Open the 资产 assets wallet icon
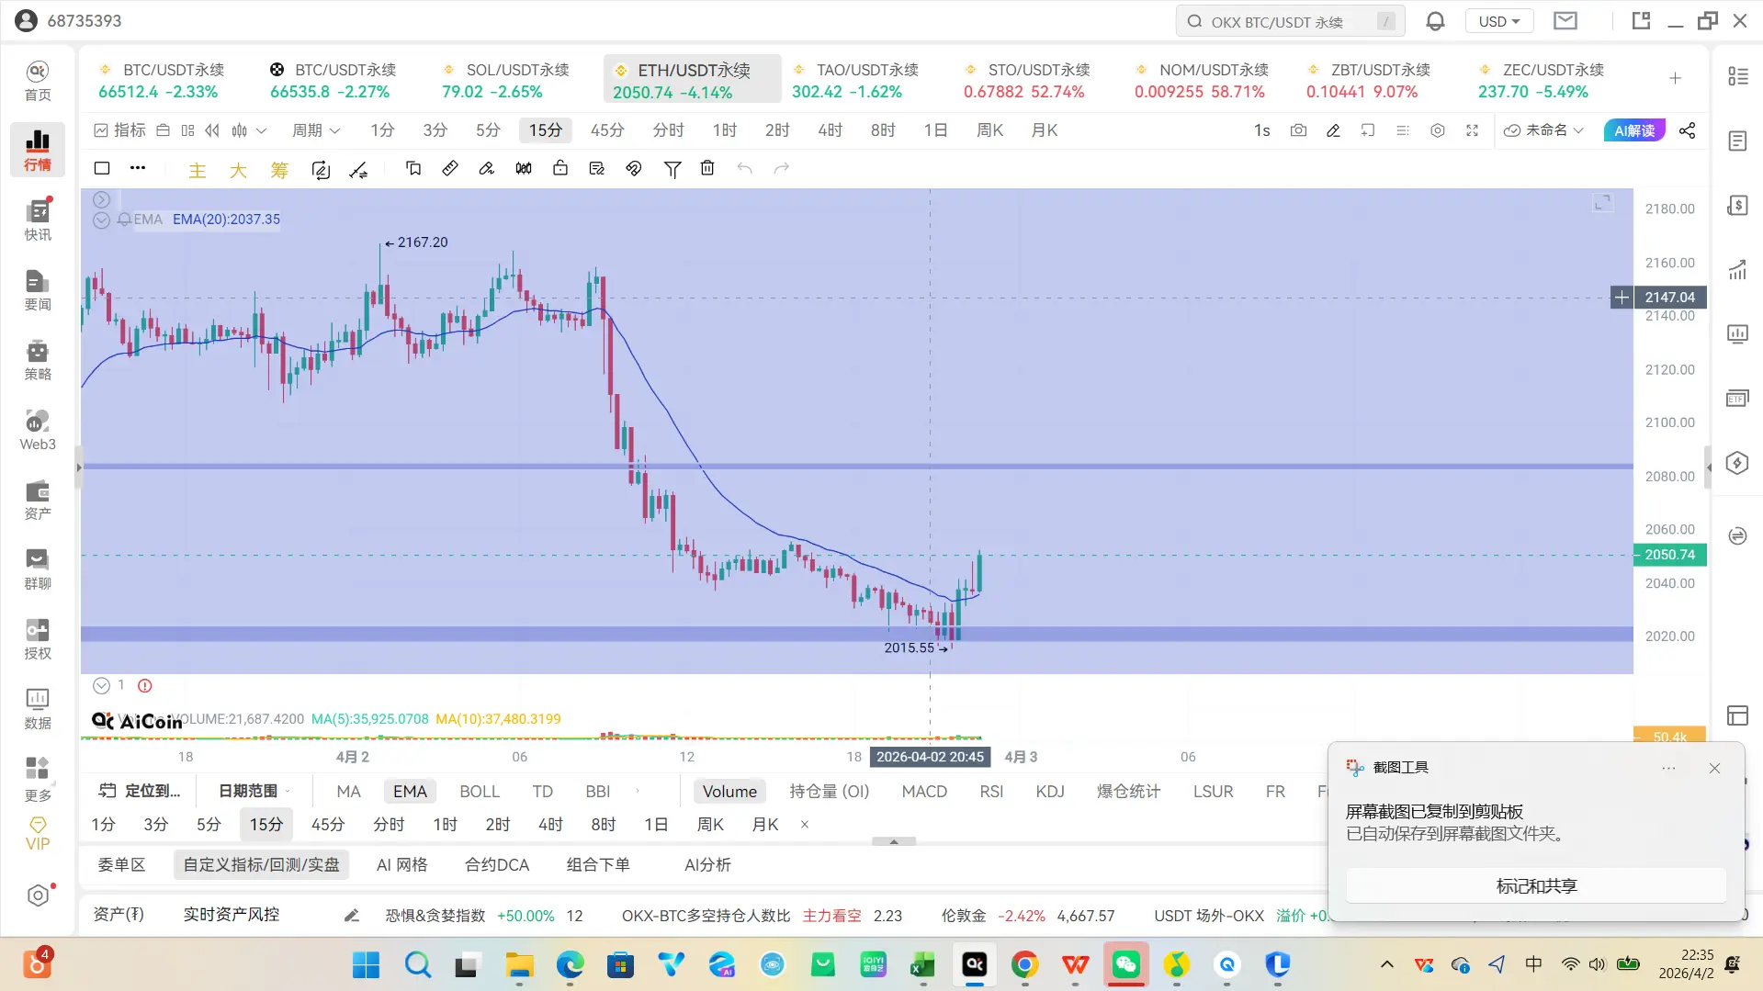This screenshot has height=991, width=1763. click(38, 500)
